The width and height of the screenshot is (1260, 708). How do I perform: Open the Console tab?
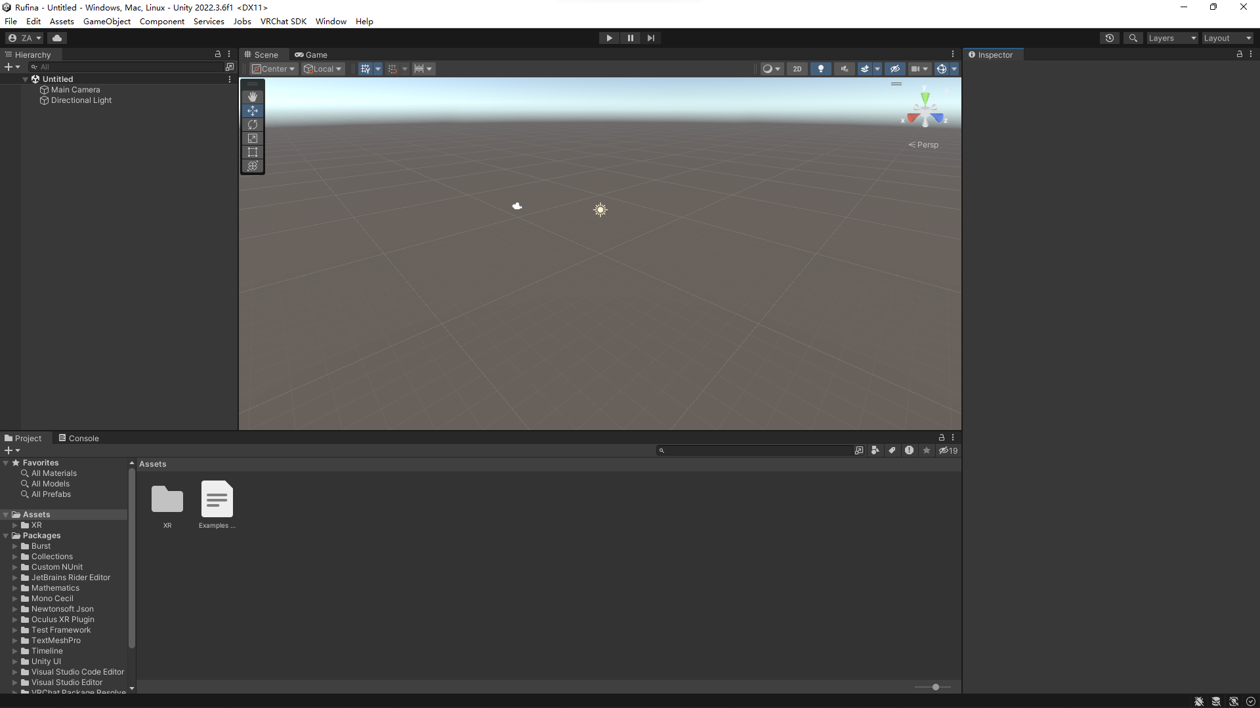point(79,439)
